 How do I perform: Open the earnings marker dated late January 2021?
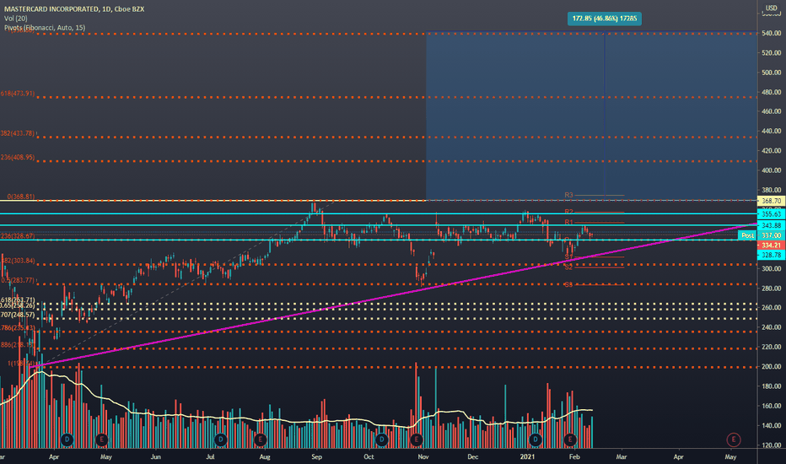point(570,440)
